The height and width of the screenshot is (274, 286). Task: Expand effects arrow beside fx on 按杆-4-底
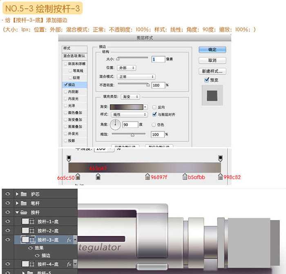coord(75,264)
